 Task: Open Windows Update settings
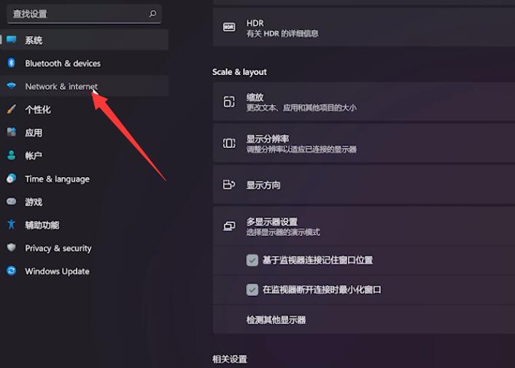coord(84,271)
